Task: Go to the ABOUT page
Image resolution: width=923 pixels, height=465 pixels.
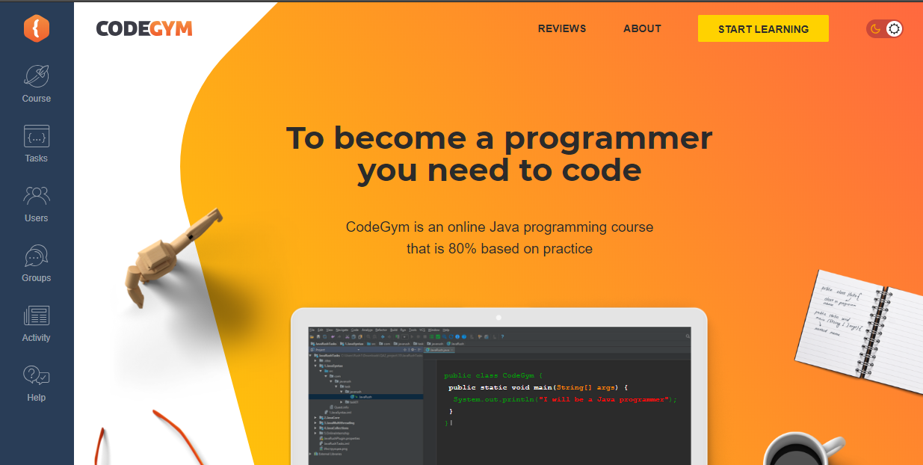Action: point(642,29)
